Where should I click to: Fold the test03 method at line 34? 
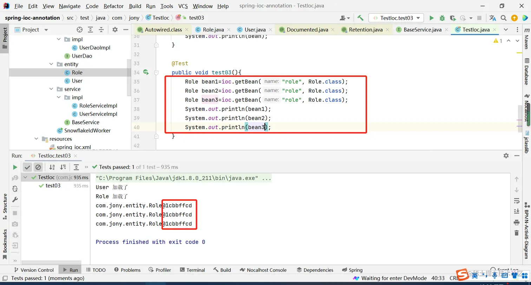point(156,73)
